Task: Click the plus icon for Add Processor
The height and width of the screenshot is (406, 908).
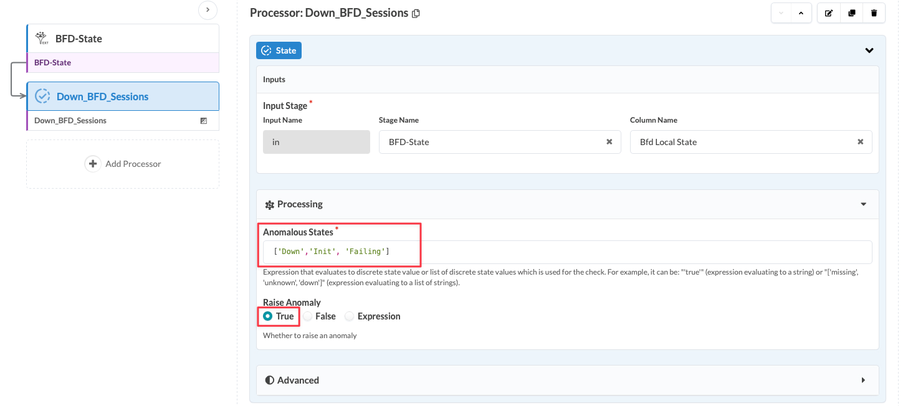Action: (93, 164)
